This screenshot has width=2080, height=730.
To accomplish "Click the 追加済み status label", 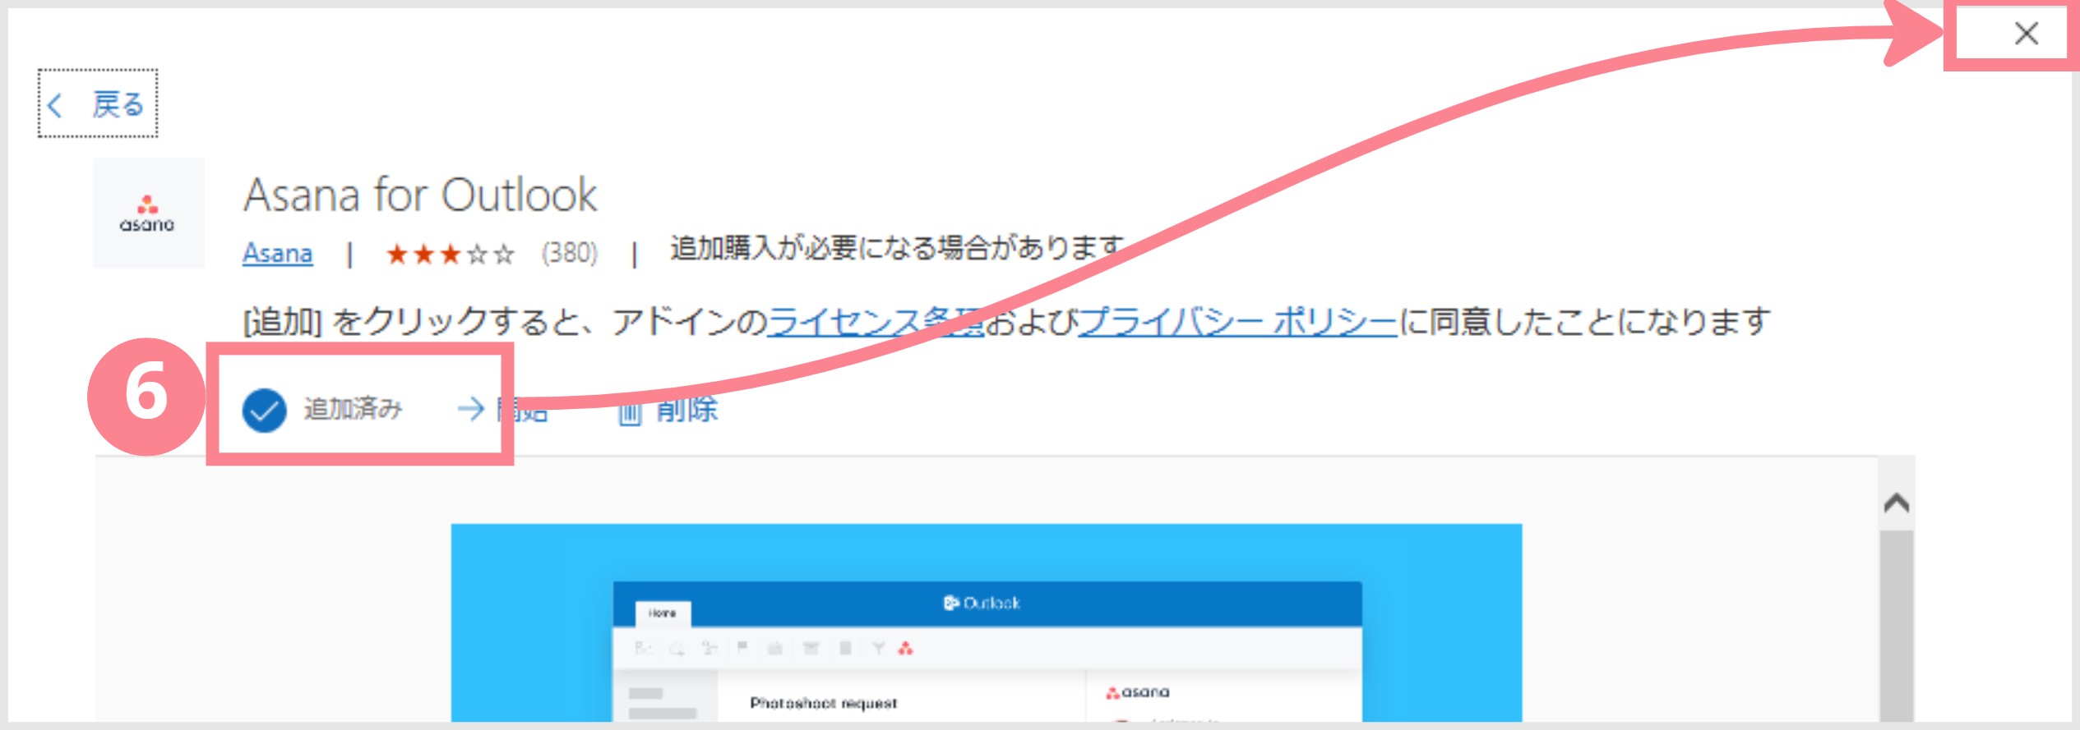I will coord(354,409).
